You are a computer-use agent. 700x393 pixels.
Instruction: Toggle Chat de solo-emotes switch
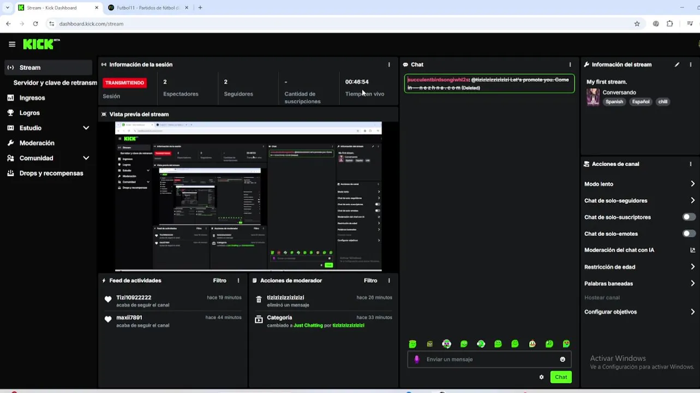click(x=689, y=234)
